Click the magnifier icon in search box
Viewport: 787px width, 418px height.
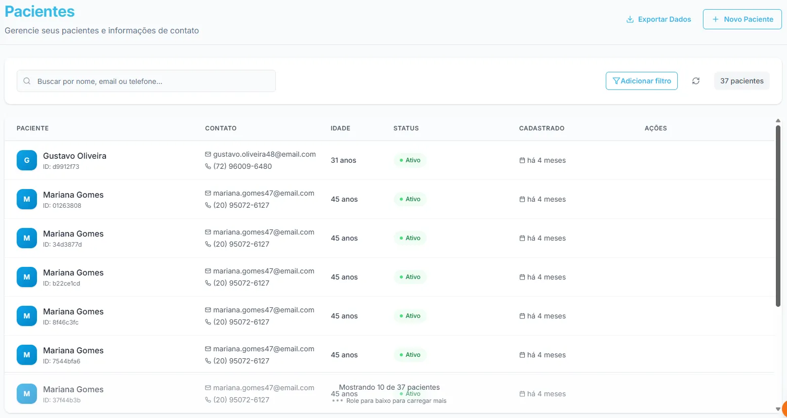click(x=27, y=81)
